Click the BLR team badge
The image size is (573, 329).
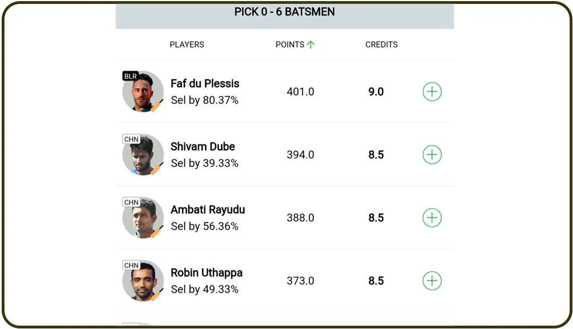point(131,76)
